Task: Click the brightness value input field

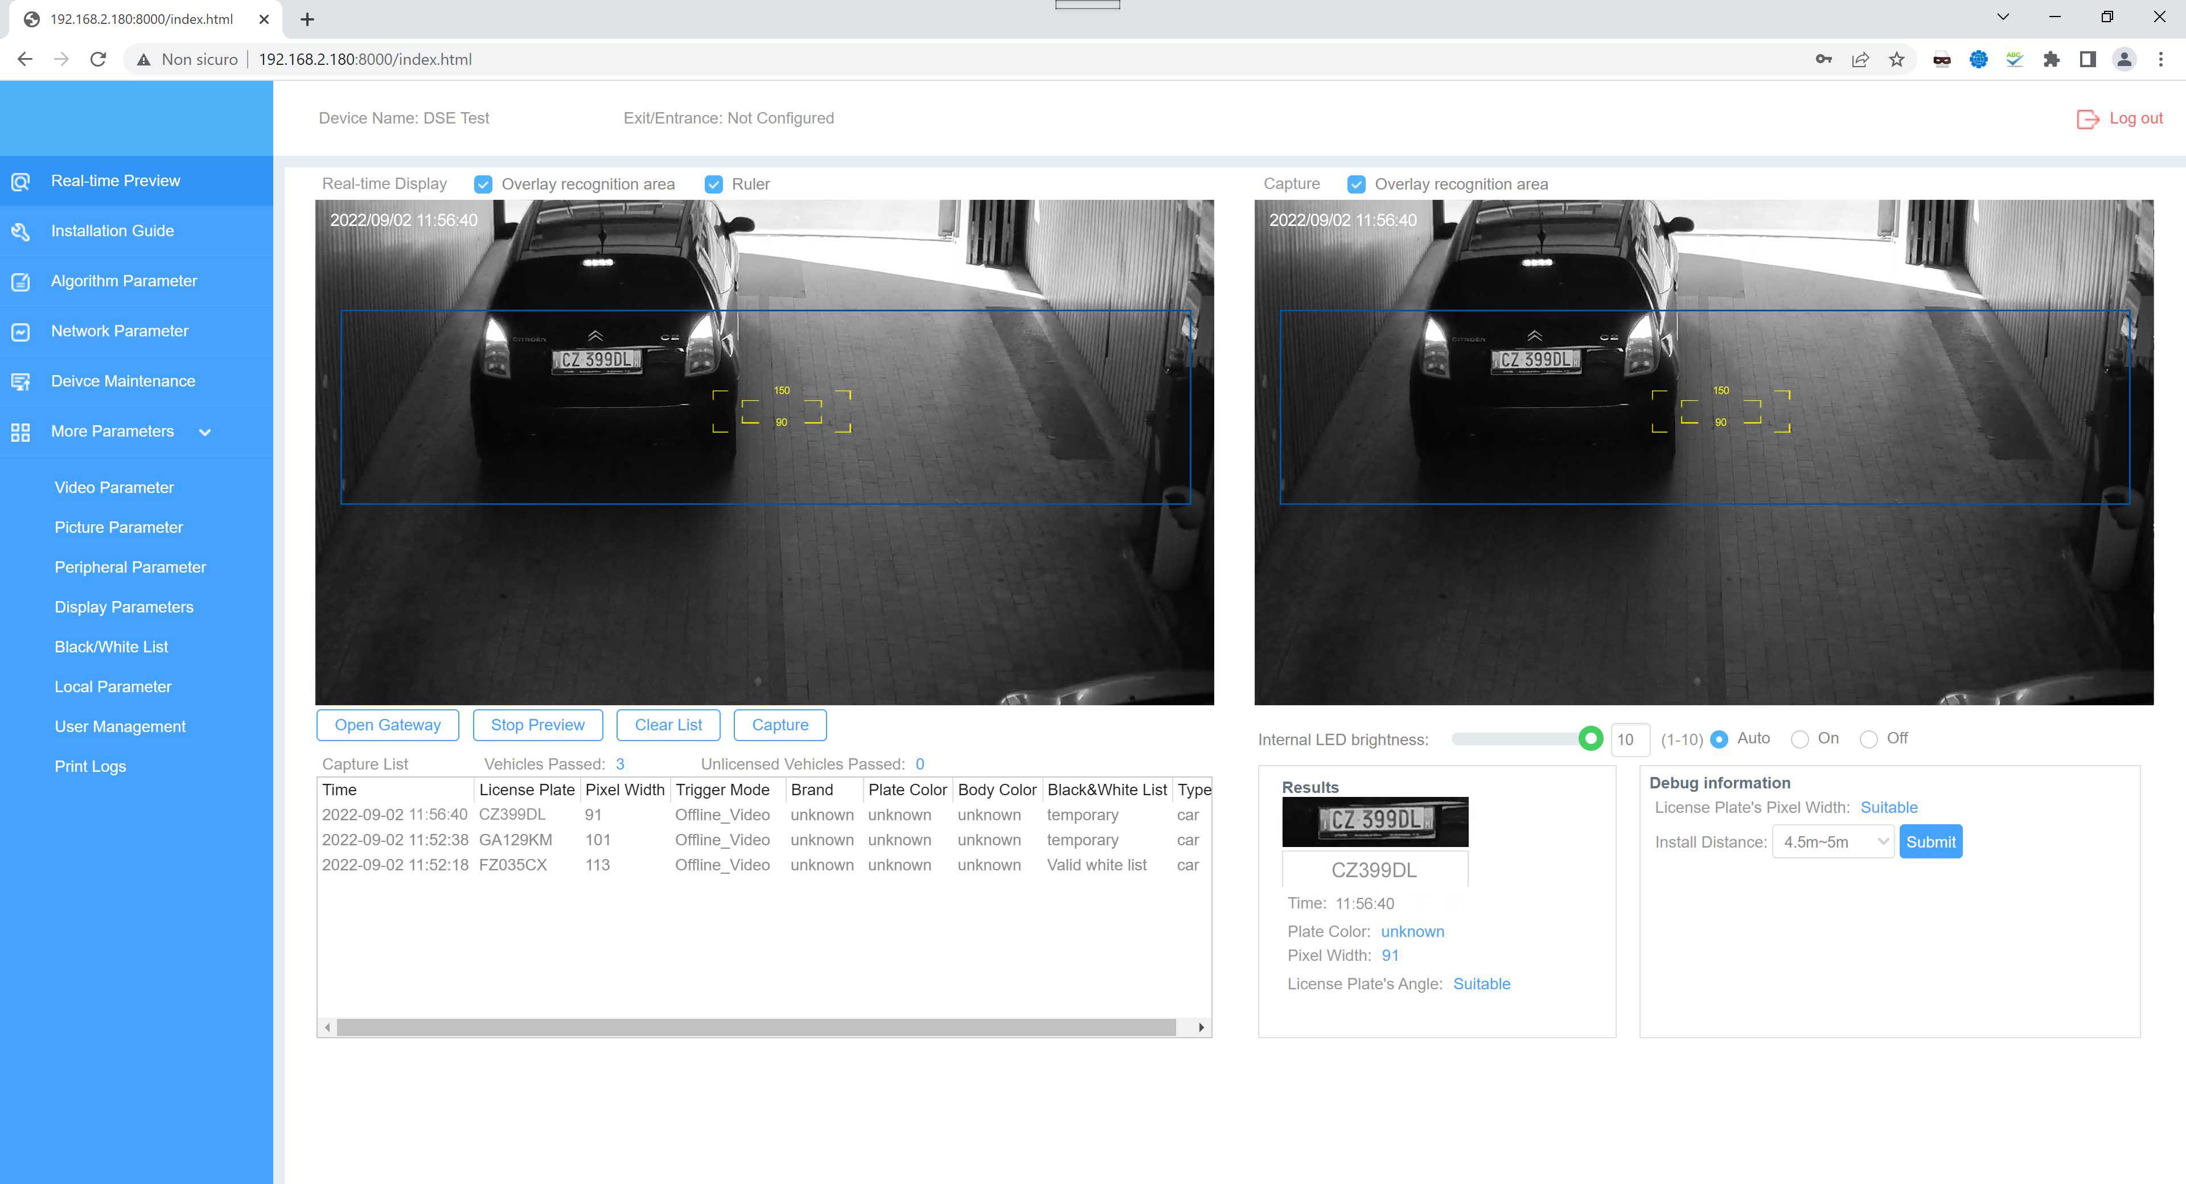Action: 1629,739
